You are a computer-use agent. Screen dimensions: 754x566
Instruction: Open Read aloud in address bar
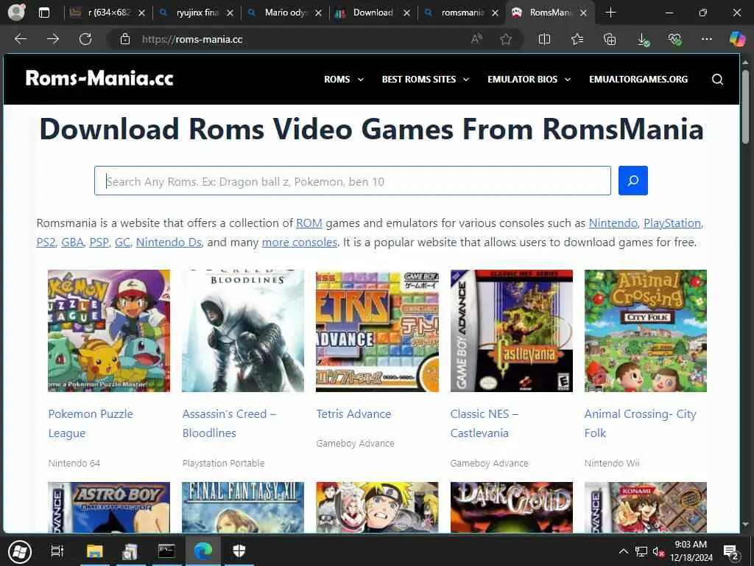point(476,40)
